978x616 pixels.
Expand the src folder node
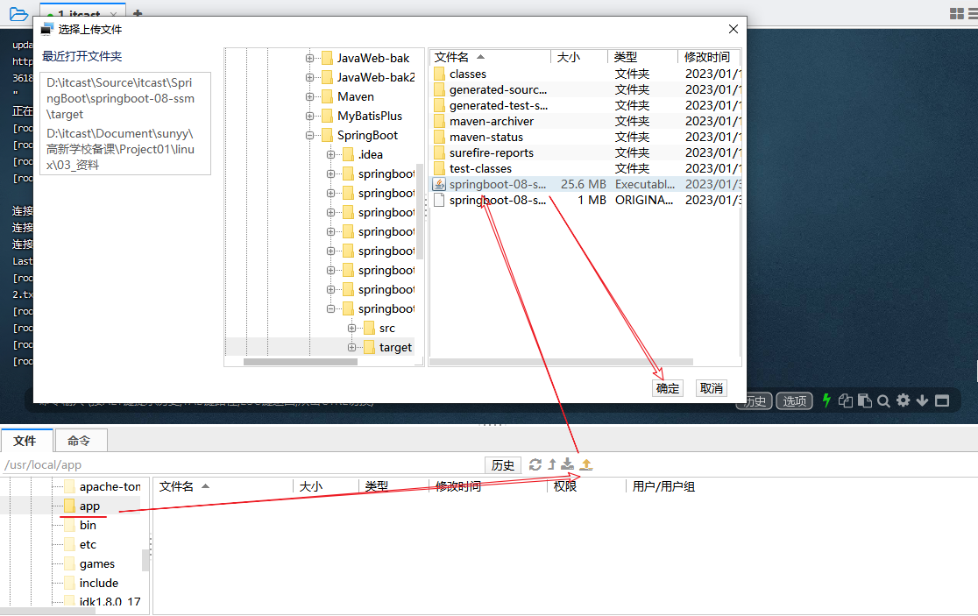[351, 328]
